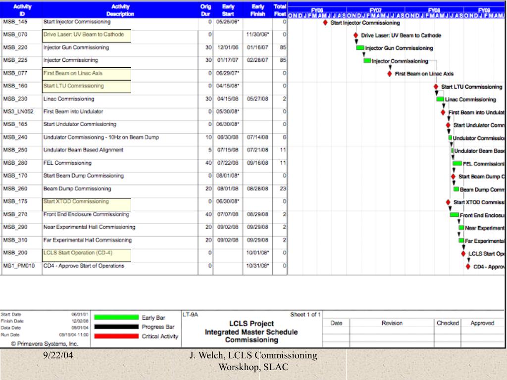Click the Orig Dur column header
The image size is (507, 380).
click(x=205, y=10)
